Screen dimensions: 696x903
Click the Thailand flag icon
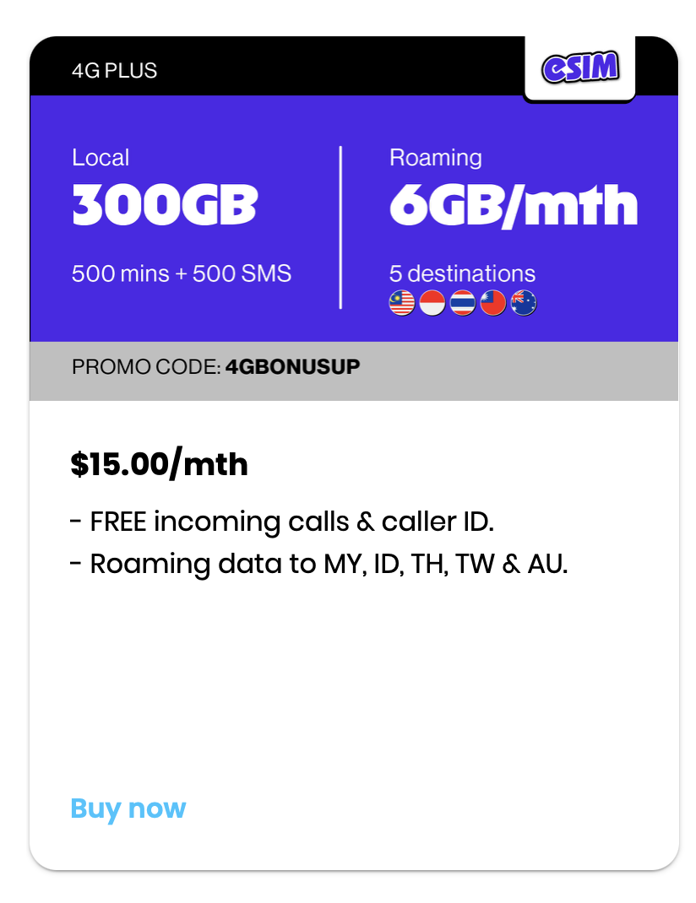(463, 302)
